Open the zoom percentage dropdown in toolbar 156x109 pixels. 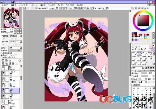[57, 8]
